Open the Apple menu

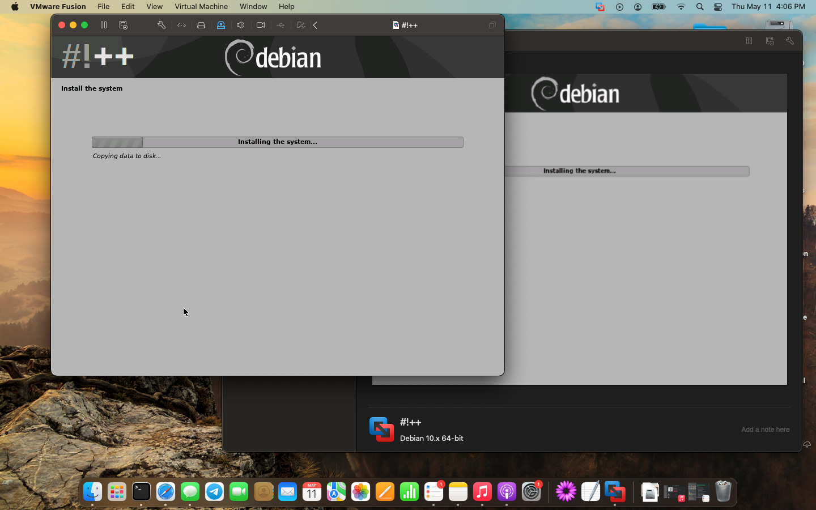click(15, 7)
